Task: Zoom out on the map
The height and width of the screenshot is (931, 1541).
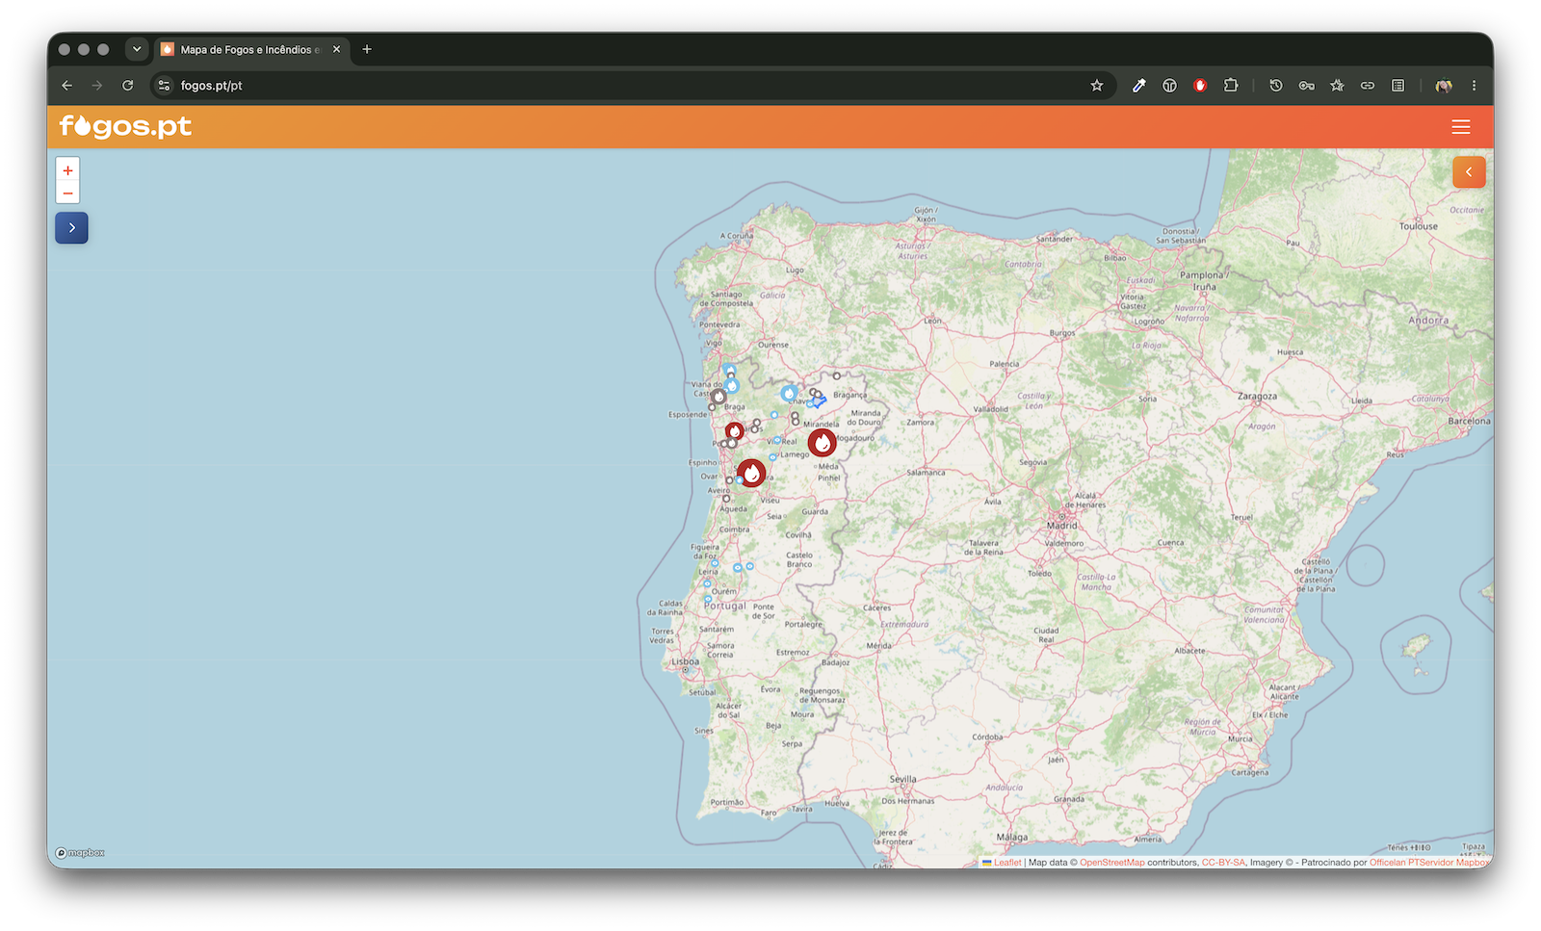Action: click(67, 194)
